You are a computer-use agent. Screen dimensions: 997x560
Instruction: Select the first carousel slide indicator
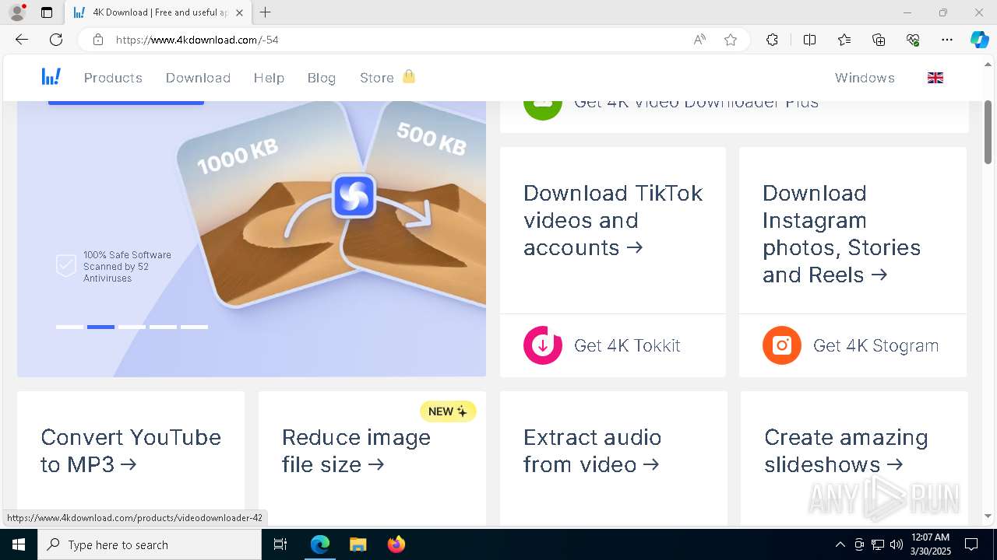[x=69, y=327]
